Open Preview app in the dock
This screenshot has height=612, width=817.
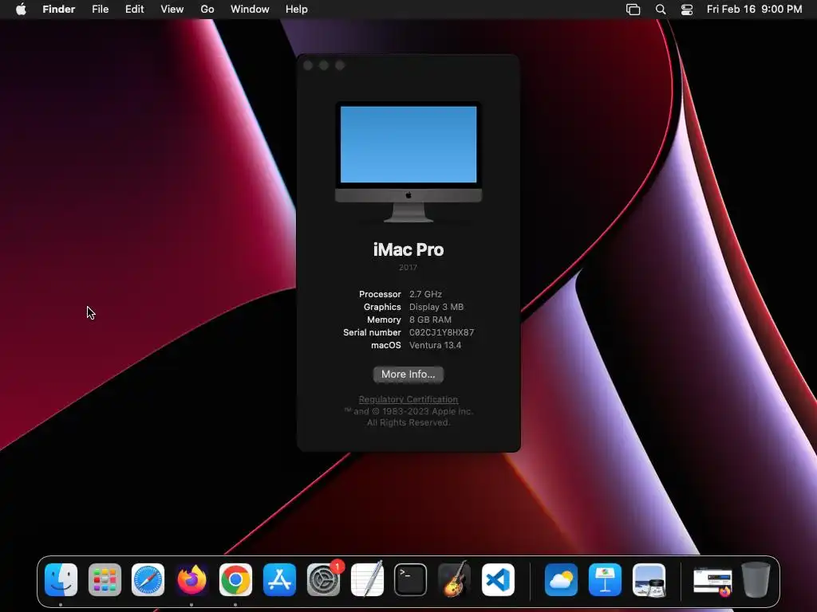coord(649,580)
